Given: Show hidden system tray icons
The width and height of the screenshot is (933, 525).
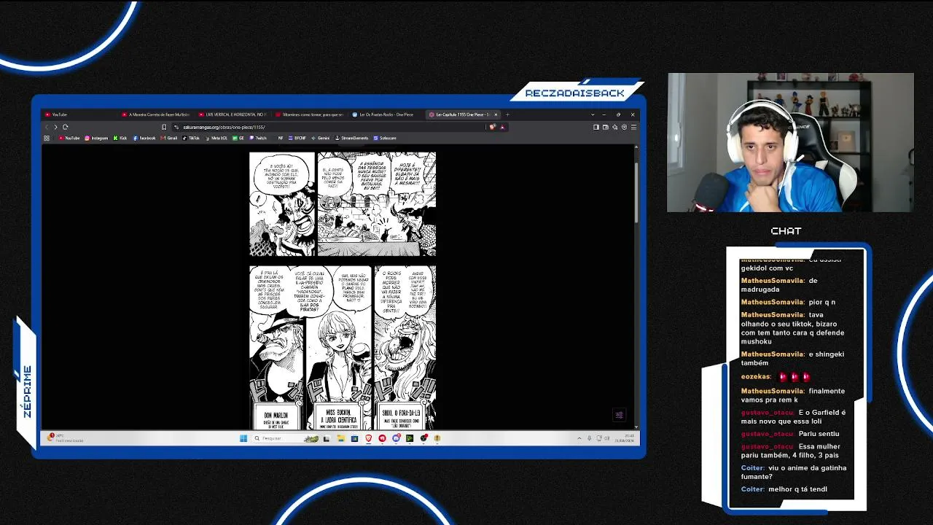Looking at the screenshot, I should coord(579,438).
